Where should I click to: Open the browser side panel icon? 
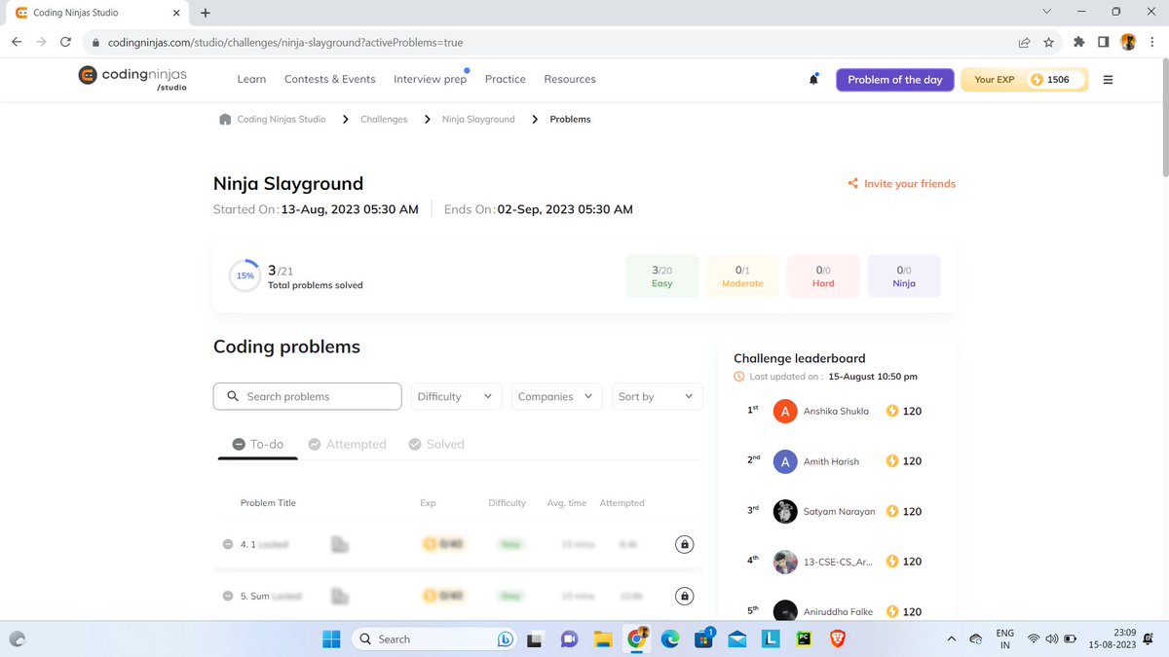(x=1103, y=42)
